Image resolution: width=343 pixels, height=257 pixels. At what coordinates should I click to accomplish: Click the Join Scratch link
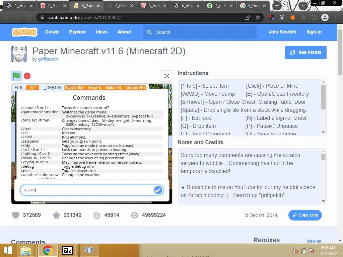click(x=282, y=32)
